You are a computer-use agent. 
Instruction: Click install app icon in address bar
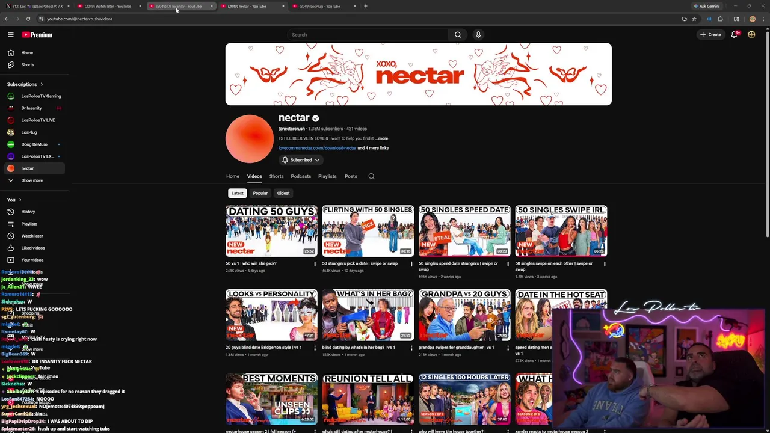tap(684, 19)
